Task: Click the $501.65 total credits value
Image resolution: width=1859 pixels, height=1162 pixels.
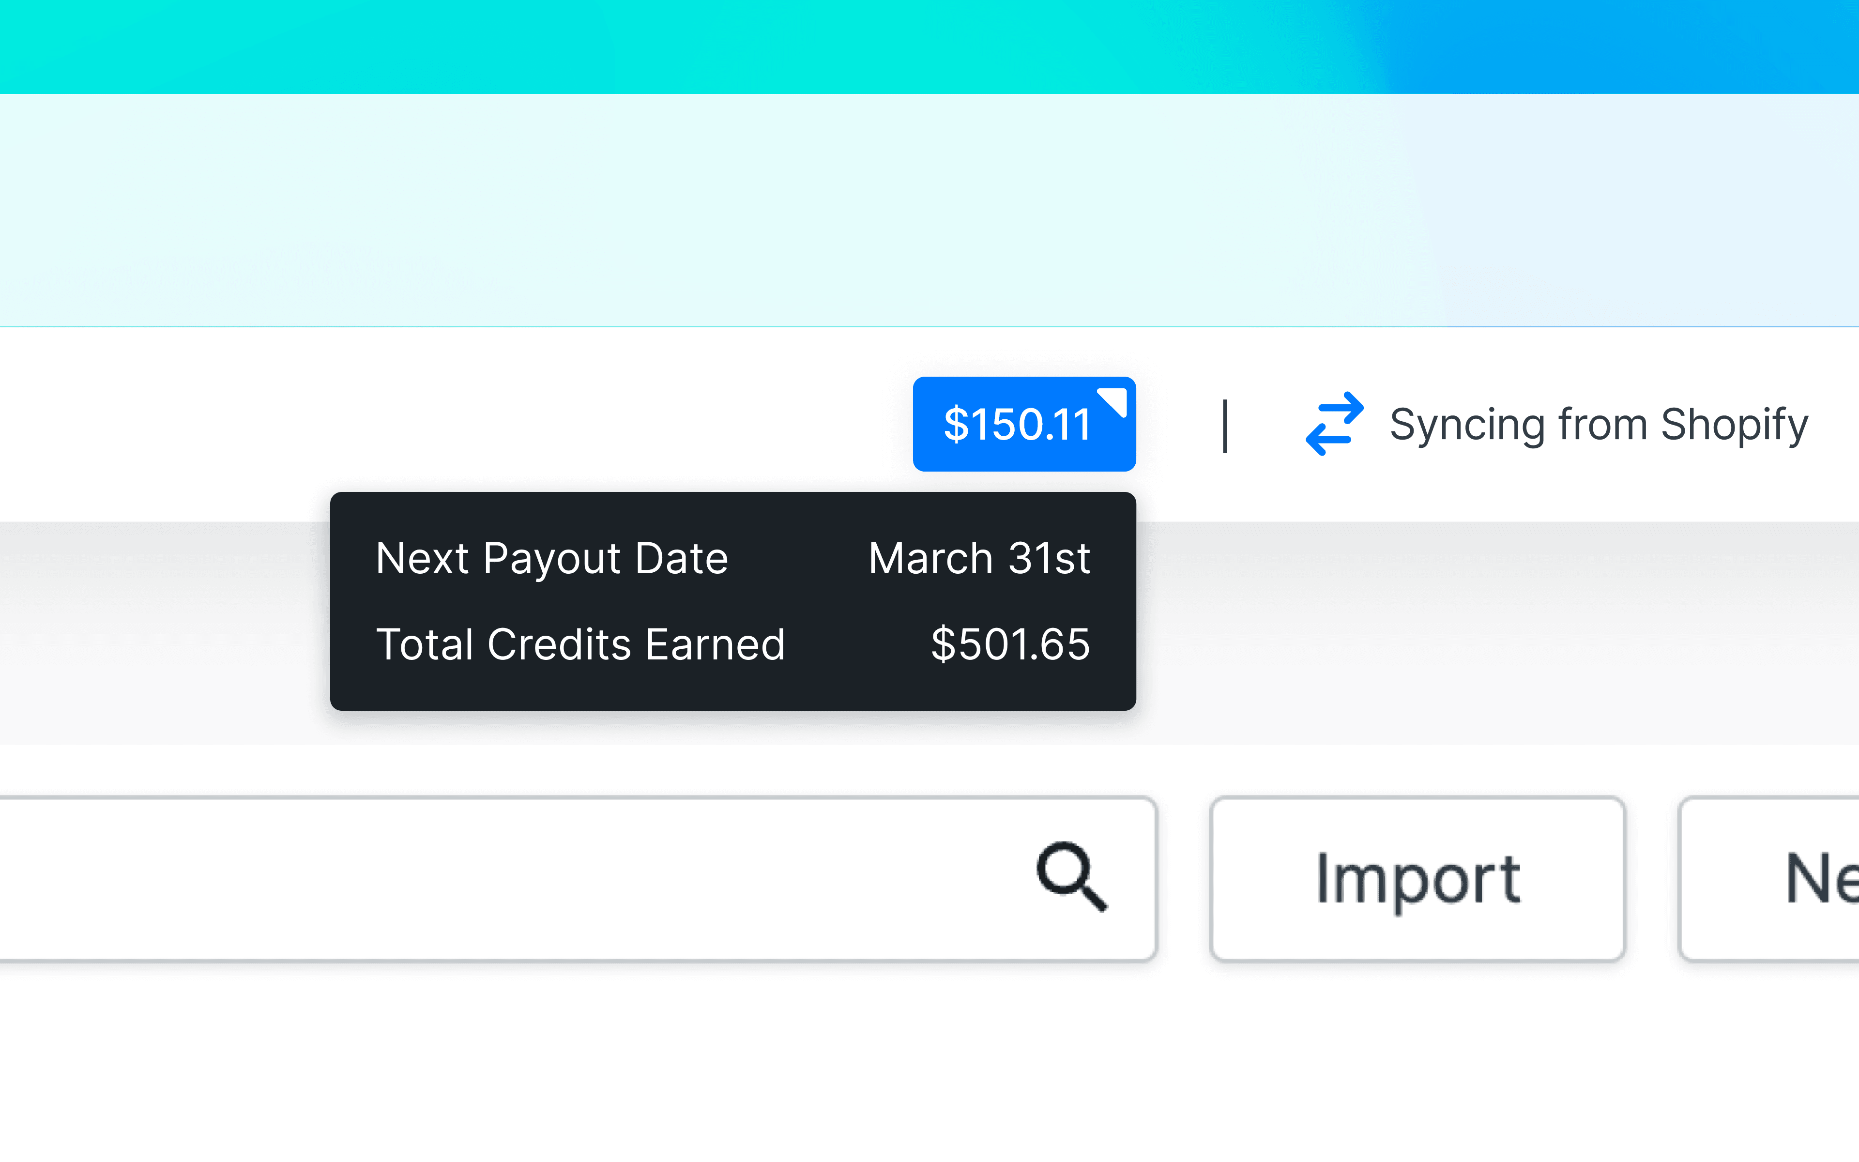Action: click(x=1009, y=644)
